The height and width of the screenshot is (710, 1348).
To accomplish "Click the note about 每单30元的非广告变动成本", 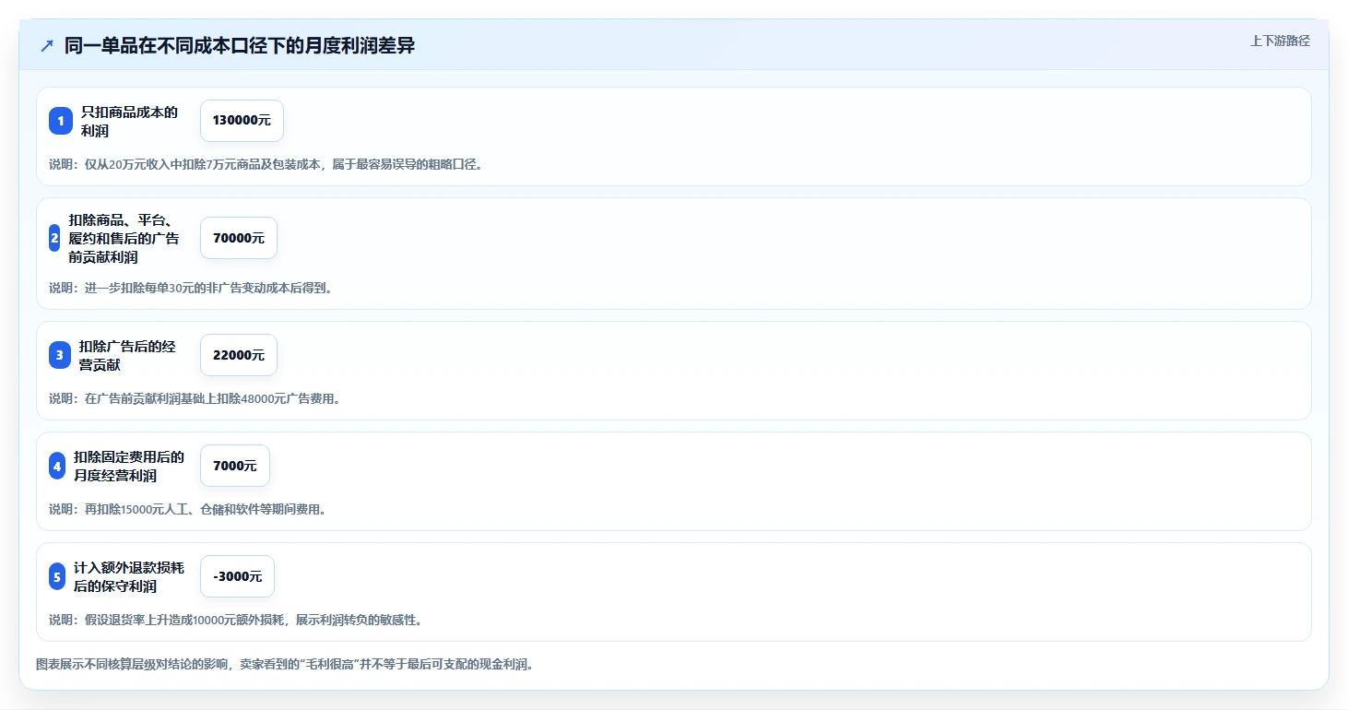I will [x=190, y=288].
